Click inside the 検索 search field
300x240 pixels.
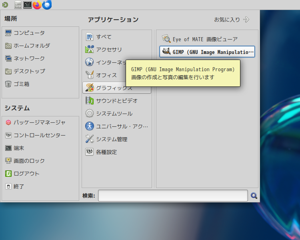point(173,196)
